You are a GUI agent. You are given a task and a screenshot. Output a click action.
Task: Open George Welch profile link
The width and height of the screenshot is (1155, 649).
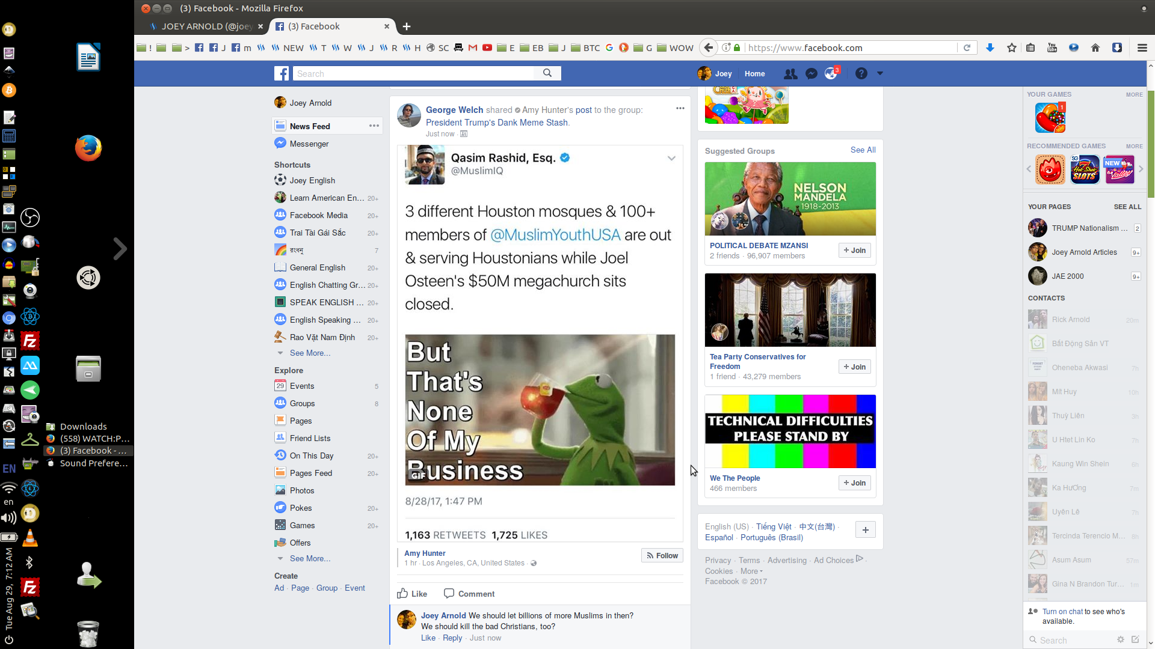(455, 110)
